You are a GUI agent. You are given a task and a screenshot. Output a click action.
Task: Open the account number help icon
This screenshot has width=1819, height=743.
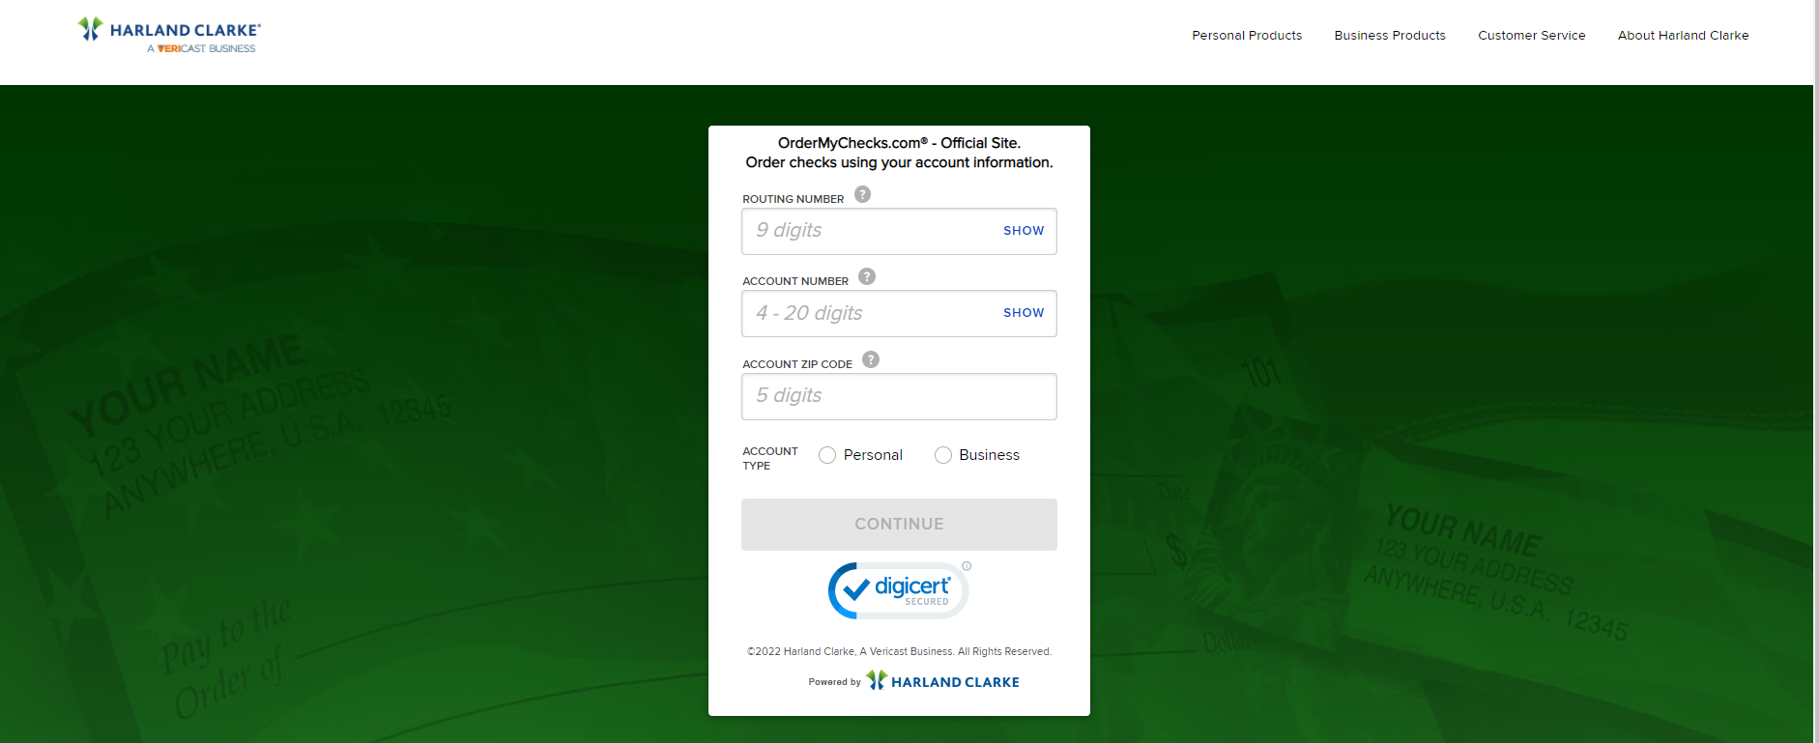point(867,276)
